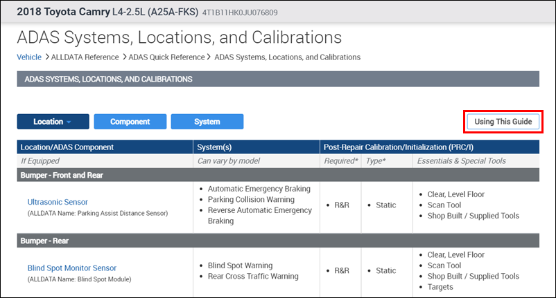Screen dimensions: 556x298
Task: Click Static type in Blind Spot Monitor row
Action: 385,270
